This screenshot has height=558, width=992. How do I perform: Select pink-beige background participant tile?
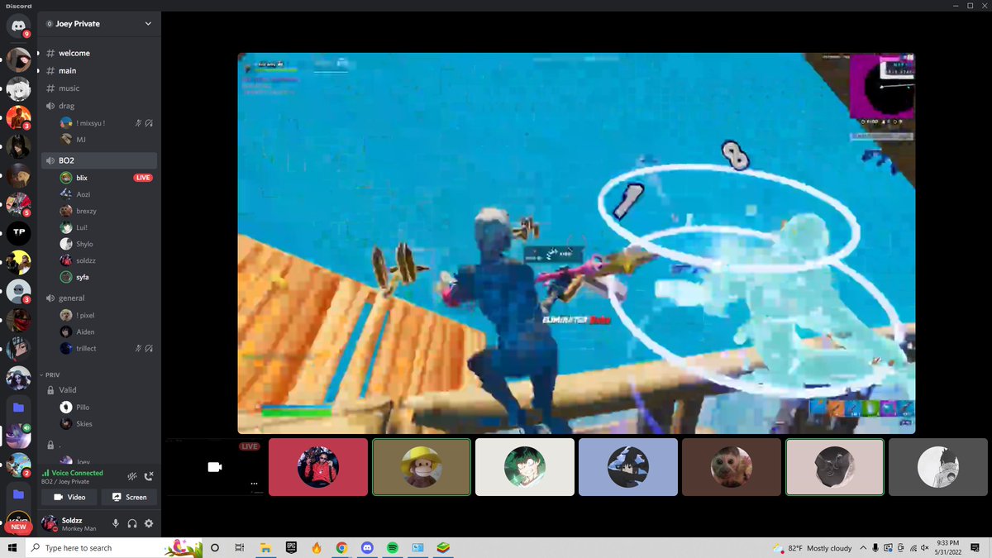pyautogui.click(x=835, y=467)
